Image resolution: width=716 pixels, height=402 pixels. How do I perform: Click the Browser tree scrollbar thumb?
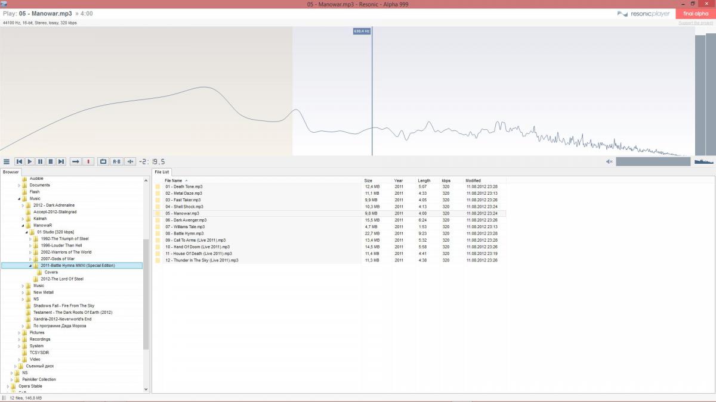point(146,294)
